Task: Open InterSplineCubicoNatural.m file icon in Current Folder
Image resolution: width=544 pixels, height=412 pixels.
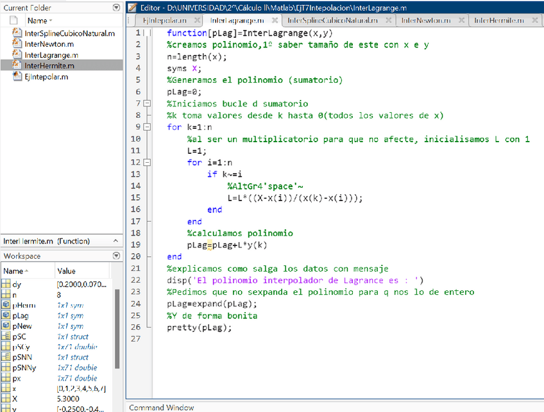Action: click(x=17, y=33)
